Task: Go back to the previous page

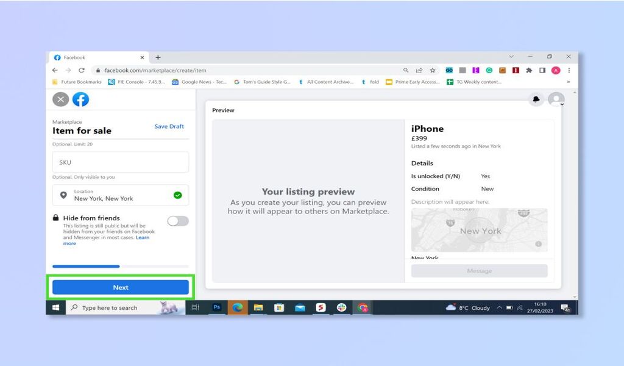Action: [x=55, y=70]
